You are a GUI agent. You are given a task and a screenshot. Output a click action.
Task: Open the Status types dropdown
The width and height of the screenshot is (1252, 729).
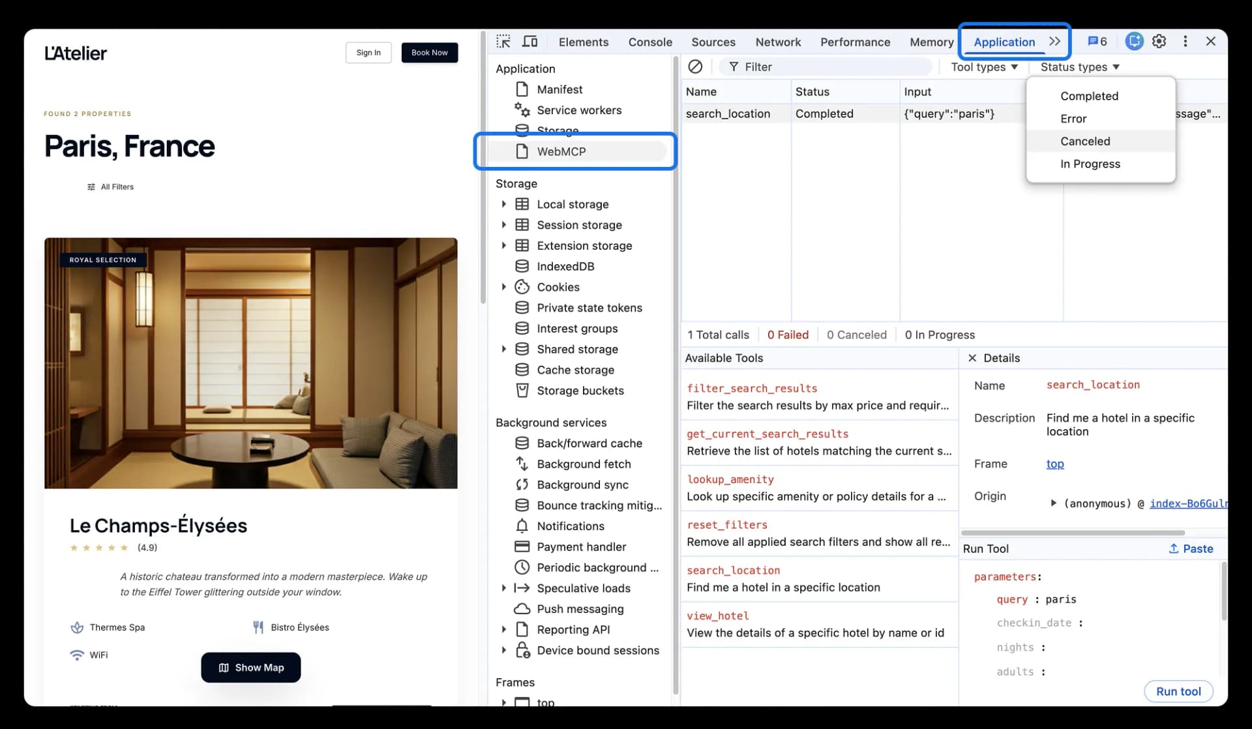click(1080, 67)
